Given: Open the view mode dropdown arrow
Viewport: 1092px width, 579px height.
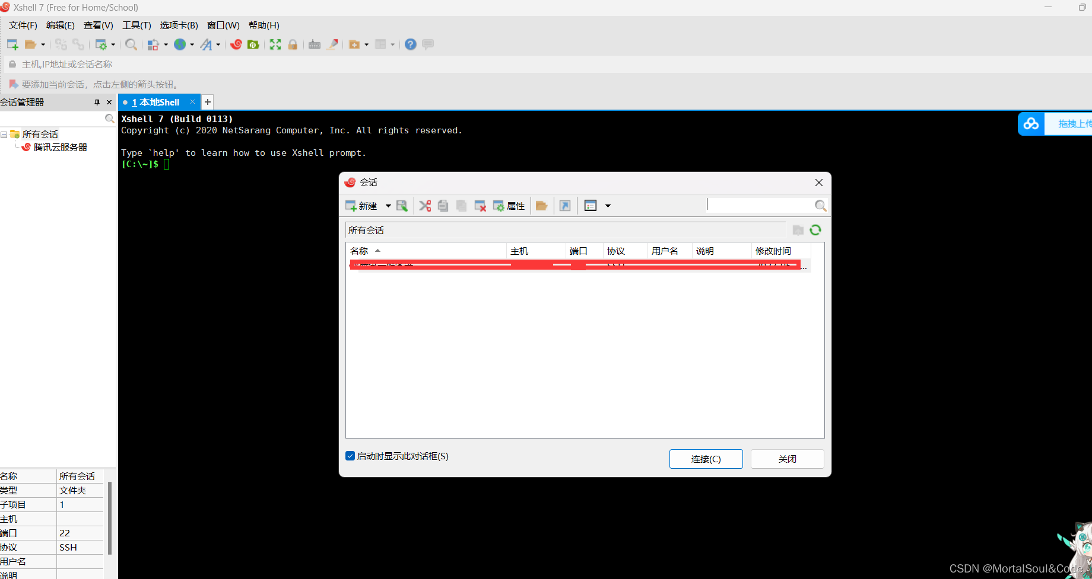Looking at the screenshot, I should (x=608, y=206).
